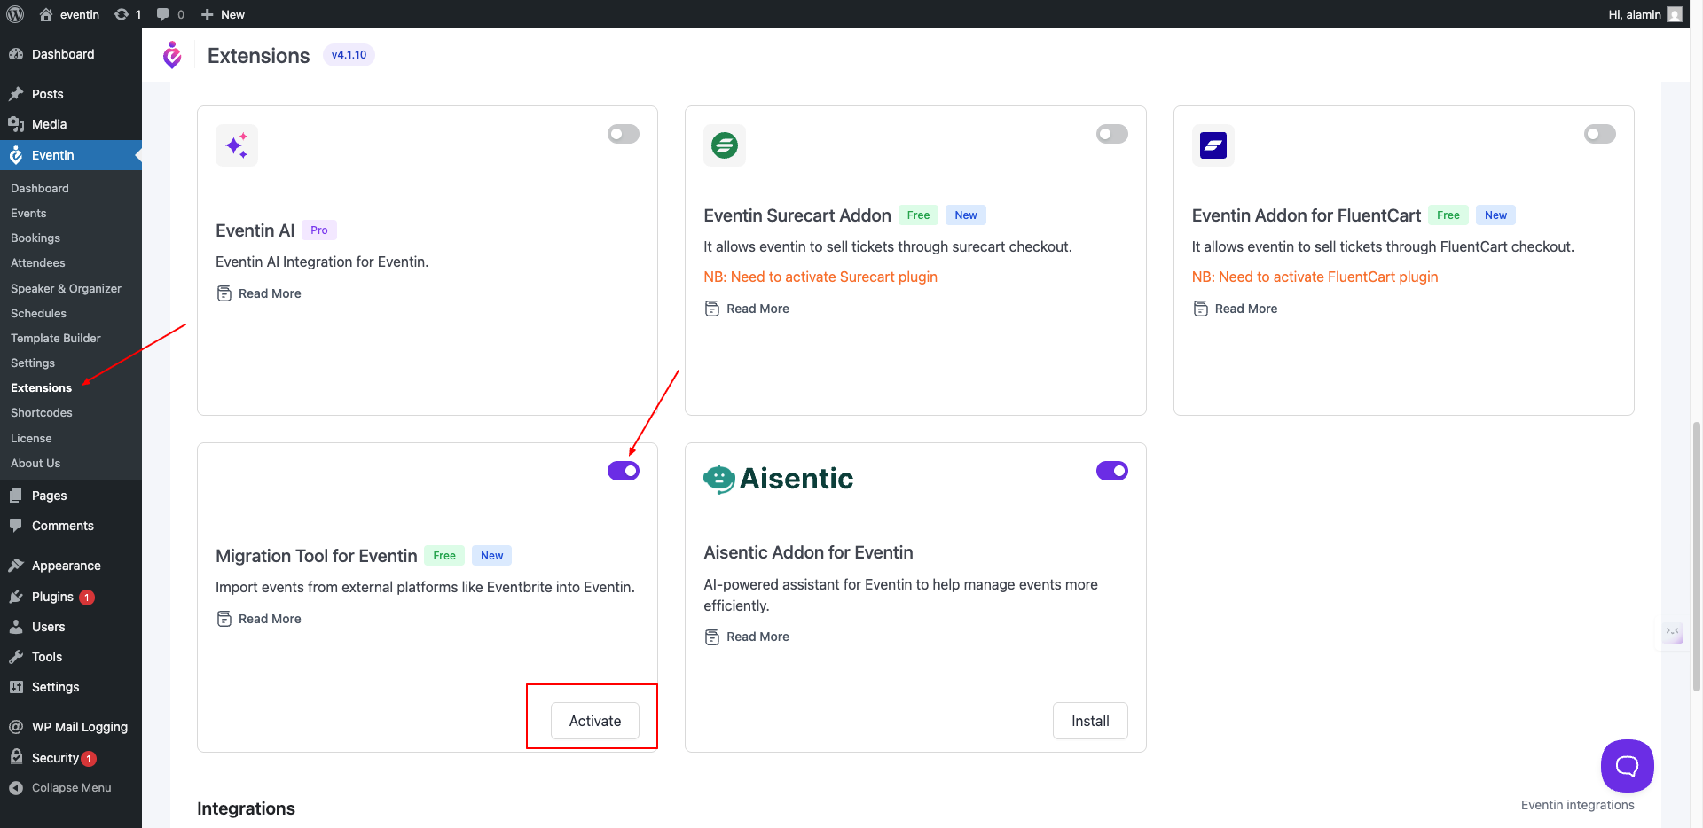Click the Security notification badge
The width and height of the screenshot is (1703, 828).
pos(89,759)
